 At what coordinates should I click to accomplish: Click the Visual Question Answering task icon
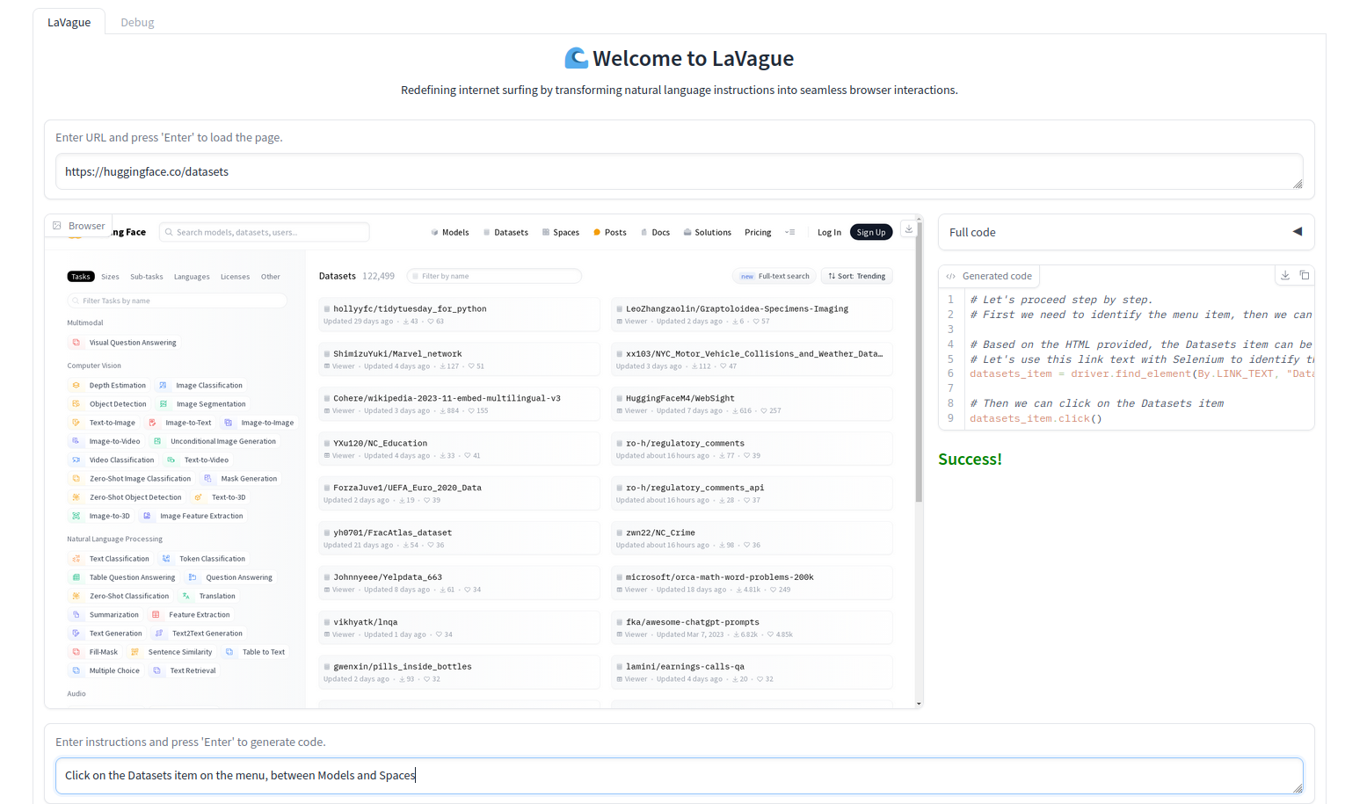(x=76, y=343)
